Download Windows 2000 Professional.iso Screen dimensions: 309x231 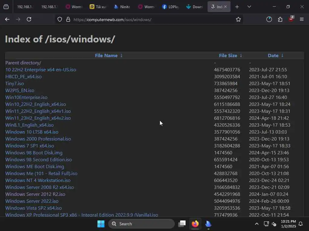click(38, 139)
